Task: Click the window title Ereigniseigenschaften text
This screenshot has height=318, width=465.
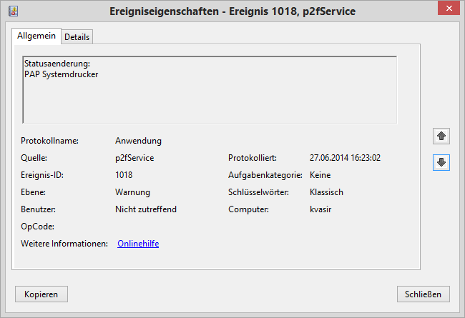Action: [x=232, y=11]
